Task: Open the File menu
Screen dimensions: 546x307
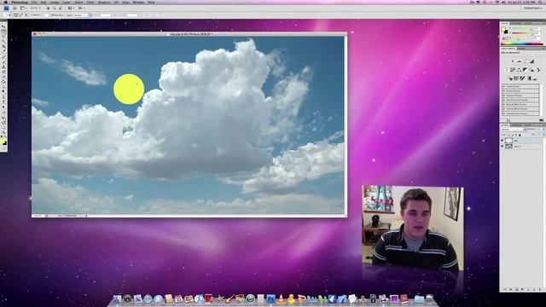Action: (x=34, y=3)
